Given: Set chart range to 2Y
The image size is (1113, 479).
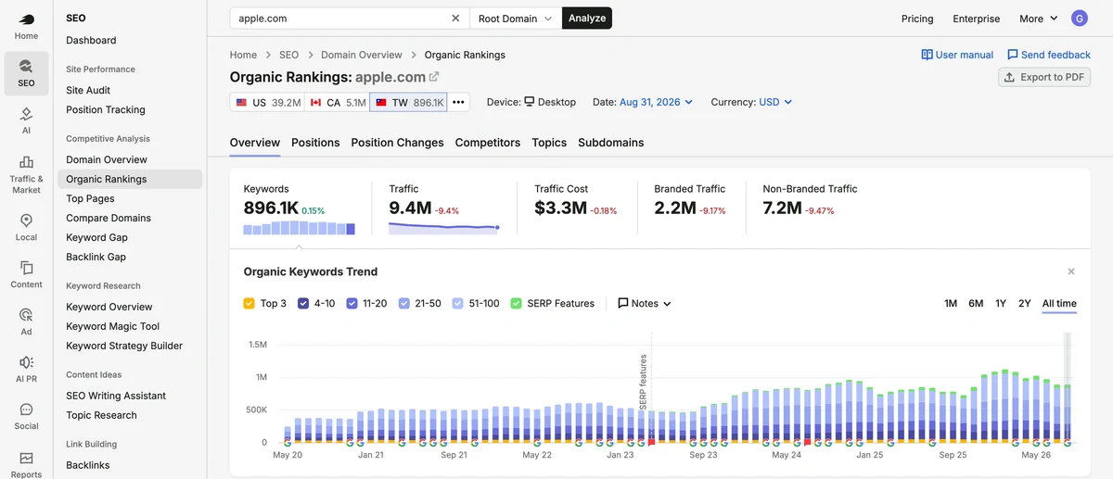Looking at the screenshot, I should (1024, 303).
